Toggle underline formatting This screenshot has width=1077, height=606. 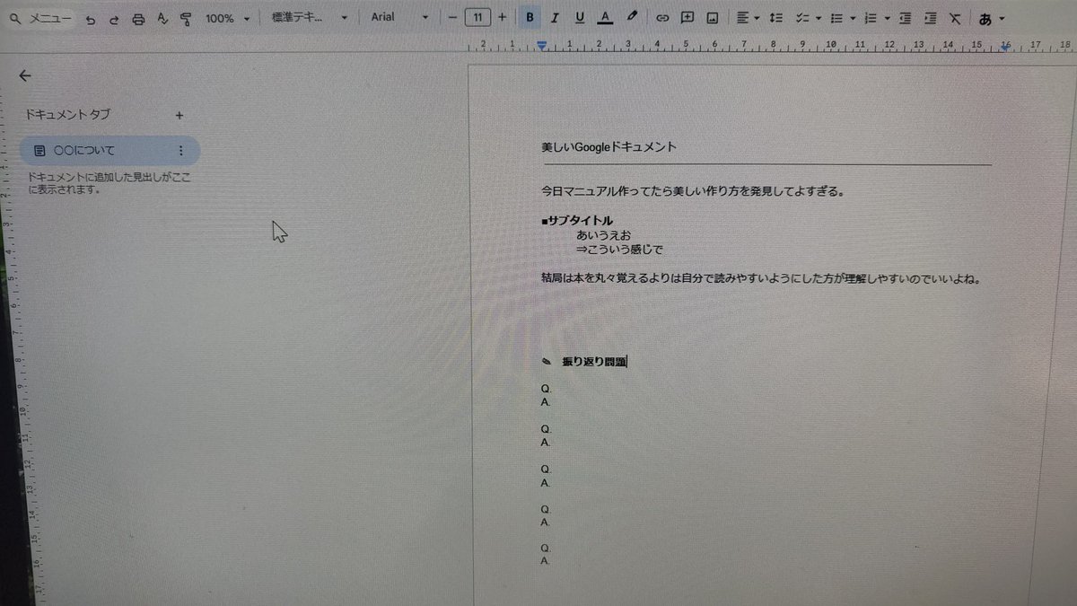pos(579,17)
